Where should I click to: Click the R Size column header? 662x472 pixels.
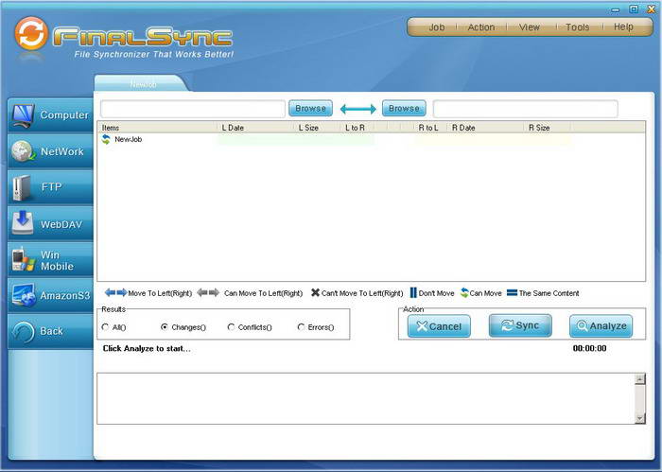[x=548, y=128]
